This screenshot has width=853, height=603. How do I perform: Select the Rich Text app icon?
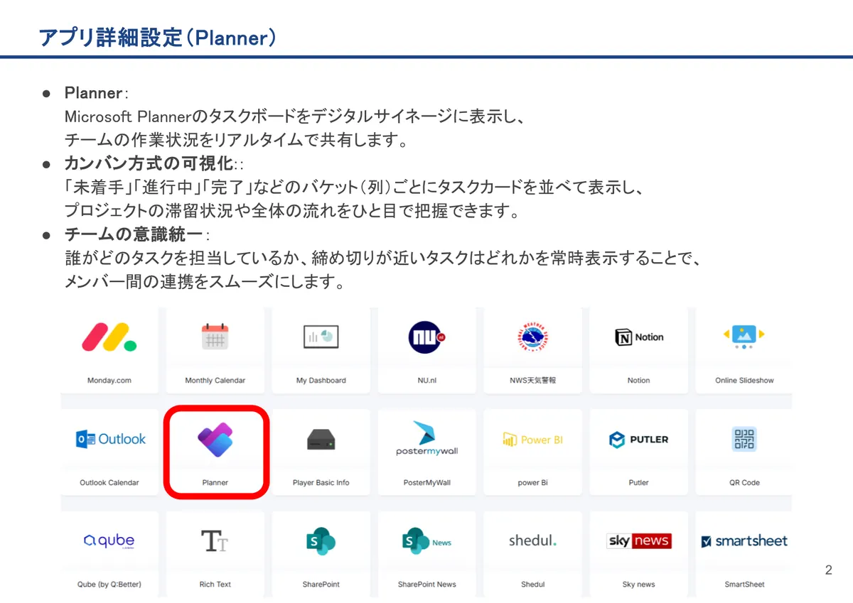click(x=215, y=541)
